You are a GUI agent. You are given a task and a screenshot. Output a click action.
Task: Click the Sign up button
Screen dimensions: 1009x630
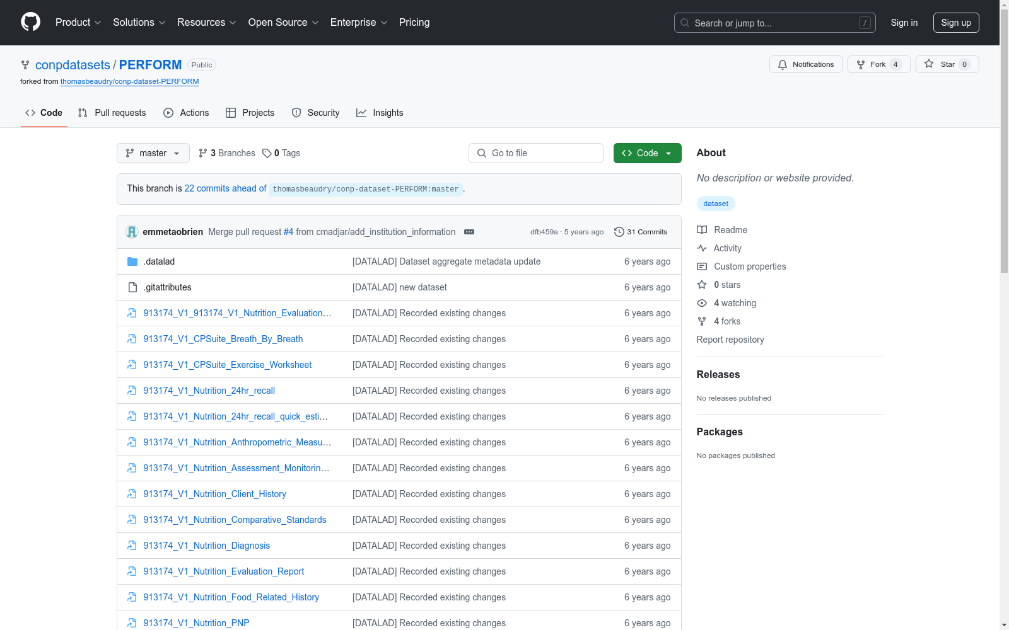point(956,23)
